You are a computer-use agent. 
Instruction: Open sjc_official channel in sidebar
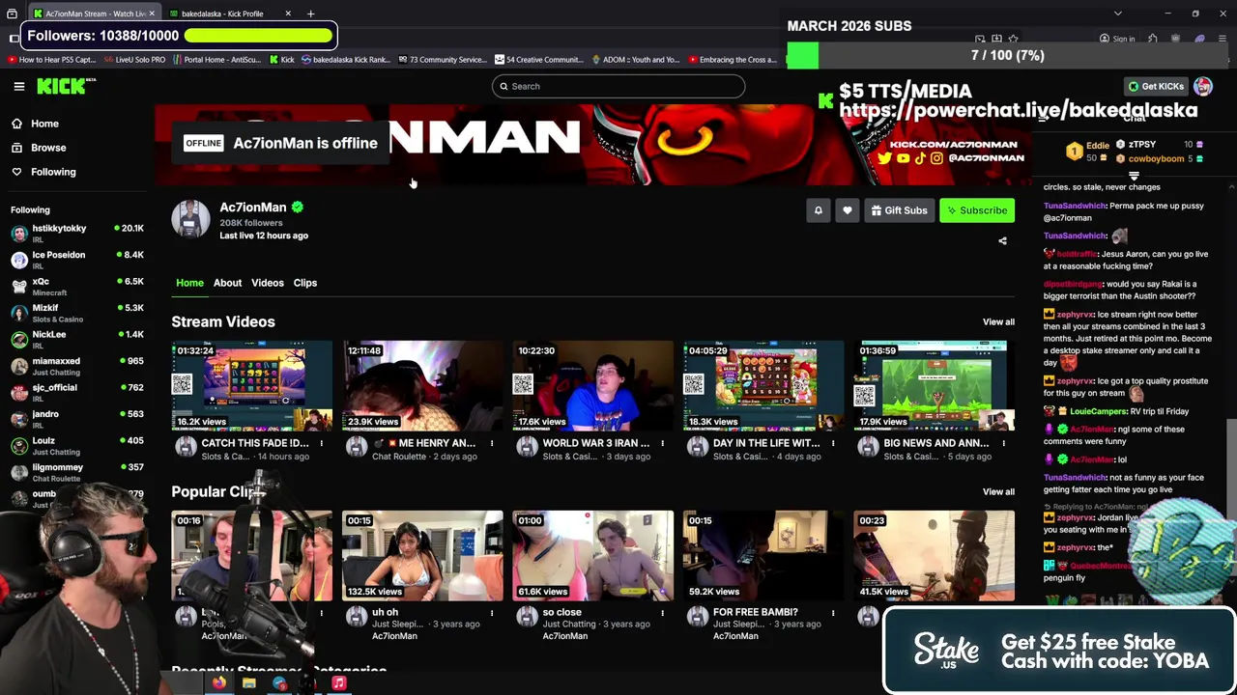[x=76, y=392]
